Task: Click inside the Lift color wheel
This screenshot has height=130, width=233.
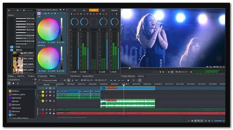Action: pos(48,30)
